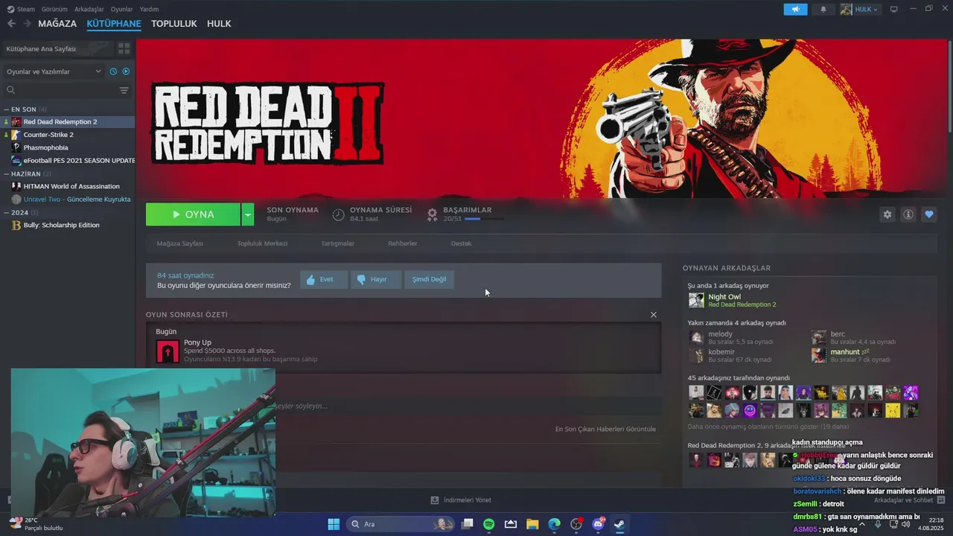Click the Şimdi Değil button
953x536 pixels.
[x=430, y=279]
